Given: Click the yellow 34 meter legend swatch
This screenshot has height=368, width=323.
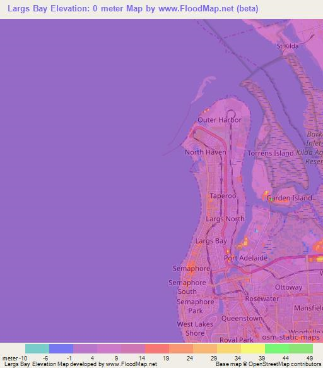Looking at the screenshot, I should pyautogui.click(x=253, y=348).
